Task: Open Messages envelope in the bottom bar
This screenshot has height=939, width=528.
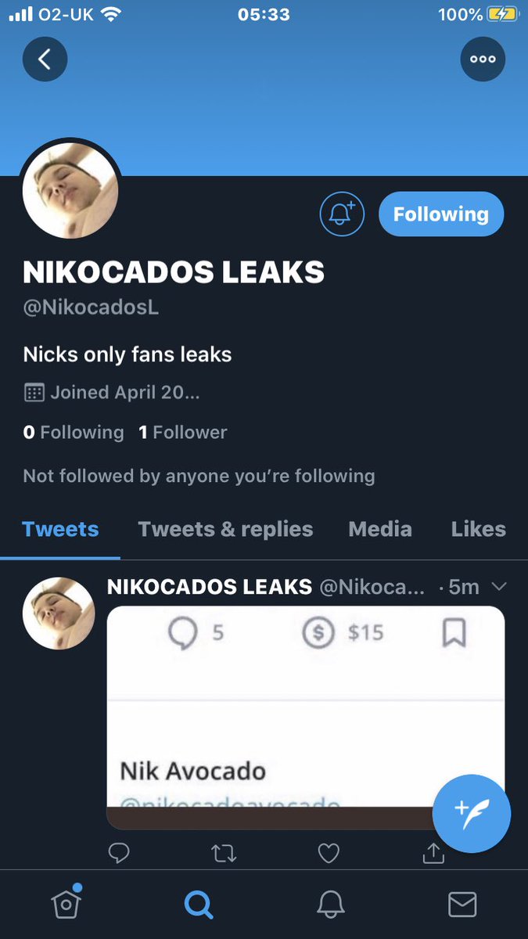Action: [462, 905]
